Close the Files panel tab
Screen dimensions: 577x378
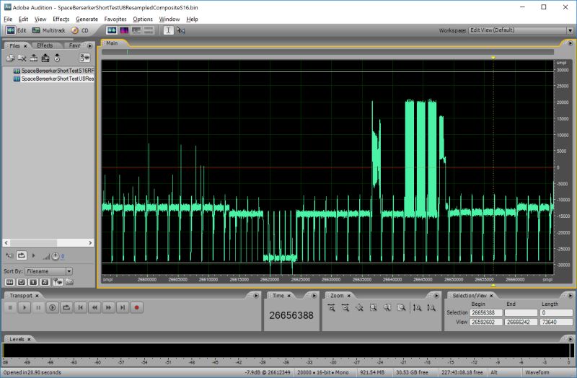pos(25,46)
